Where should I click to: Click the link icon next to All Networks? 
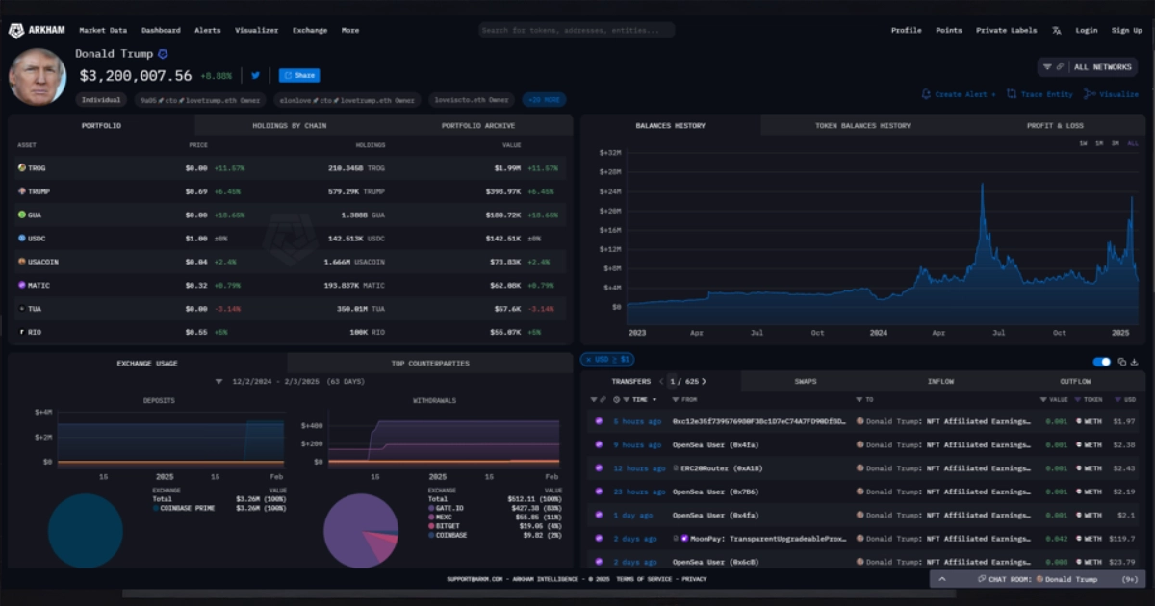[x=1060, y=67]
